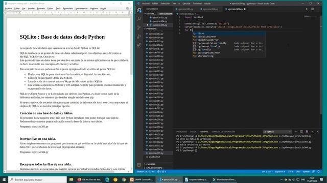Open the Archivo menu in VS Code
The height and width of the screenshot is (183, 327).
click(146, 4)
